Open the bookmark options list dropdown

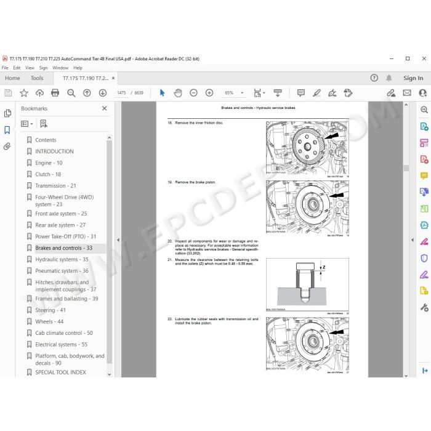click(x=27, y=124)
